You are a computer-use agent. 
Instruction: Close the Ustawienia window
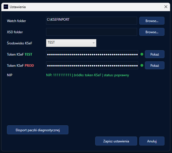coord(166,7)
